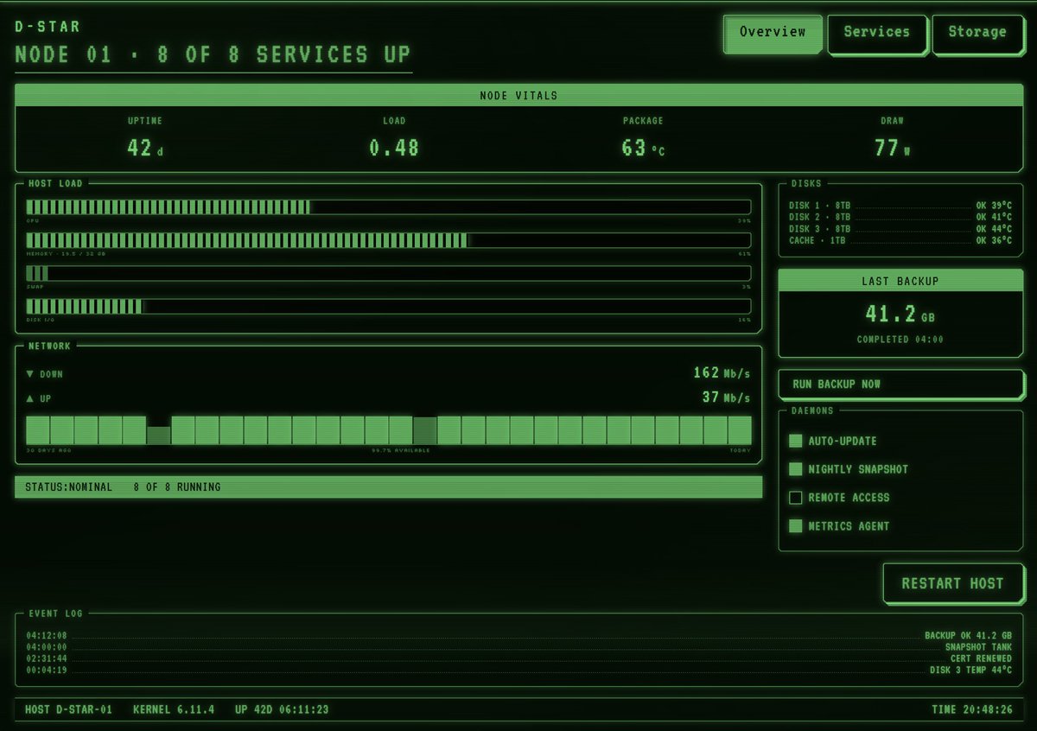Click the '41.2 GB' backup size
The width and height of the screenshot is (1037, 731).
(900, 314)
